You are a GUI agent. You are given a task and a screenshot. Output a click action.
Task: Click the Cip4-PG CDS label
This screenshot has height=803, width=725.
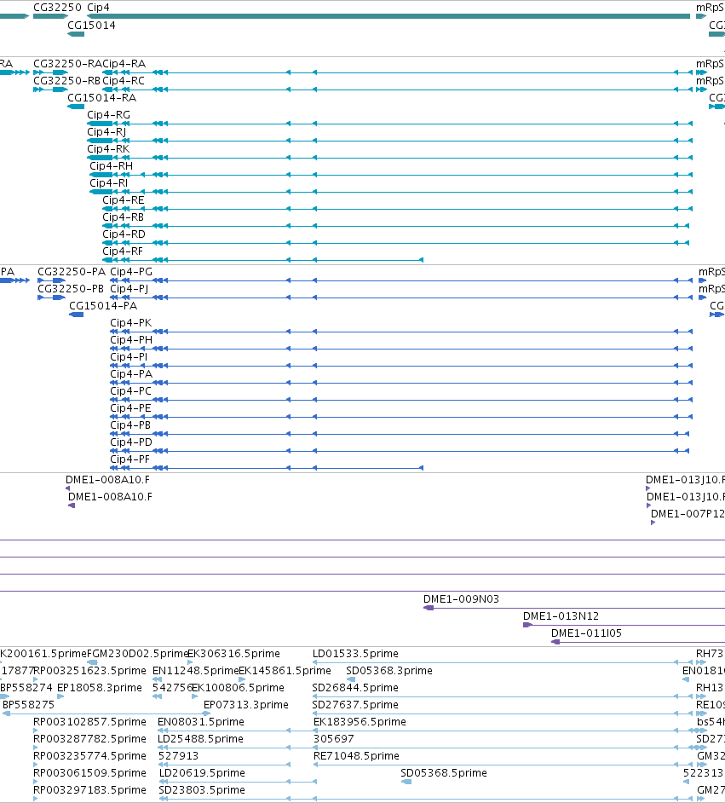click(x=131, y=272)
